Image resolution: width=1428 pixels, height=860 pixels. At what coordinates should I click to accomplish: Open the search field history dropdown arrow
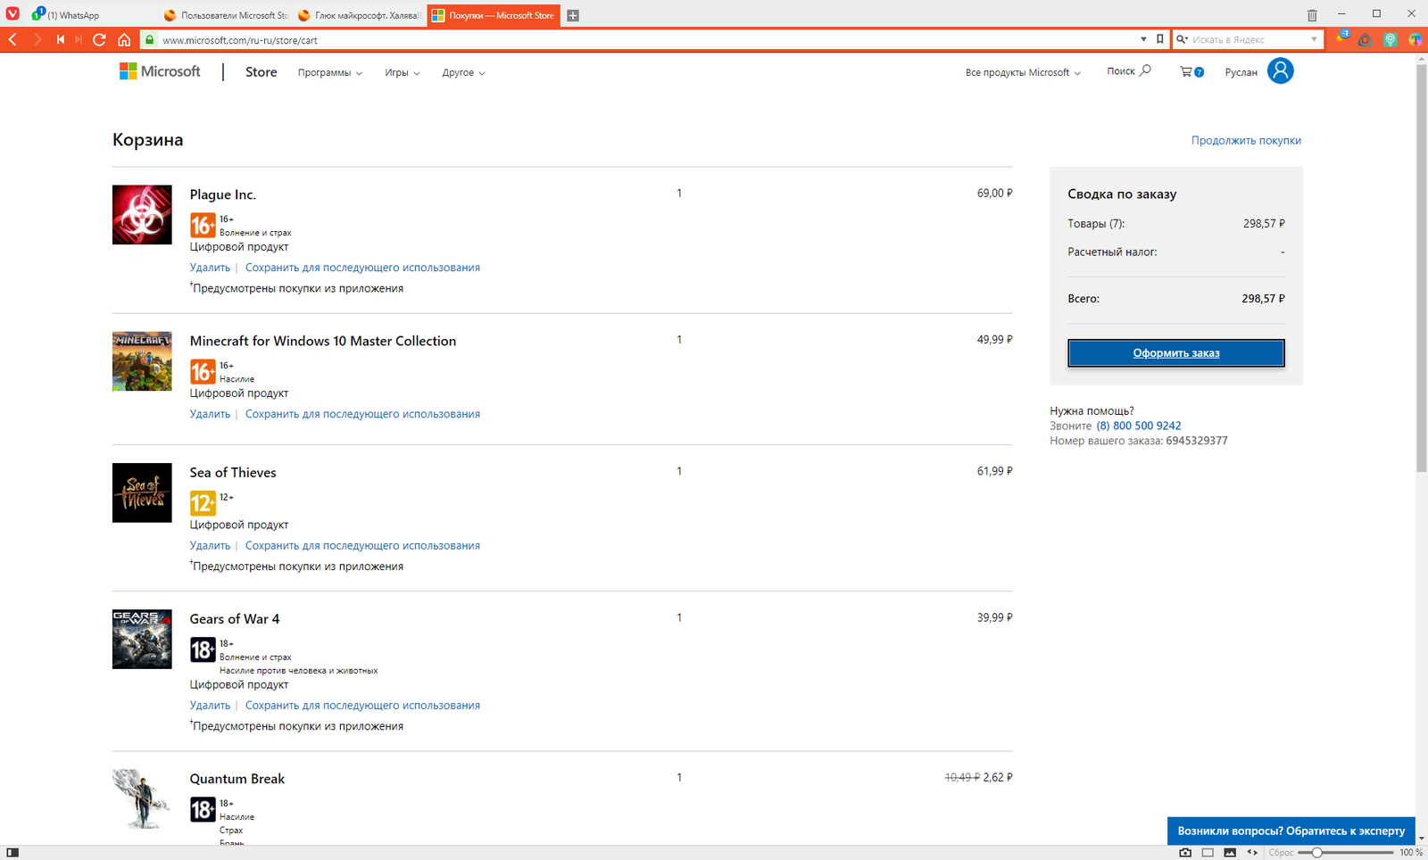[x=1314, y=39]
